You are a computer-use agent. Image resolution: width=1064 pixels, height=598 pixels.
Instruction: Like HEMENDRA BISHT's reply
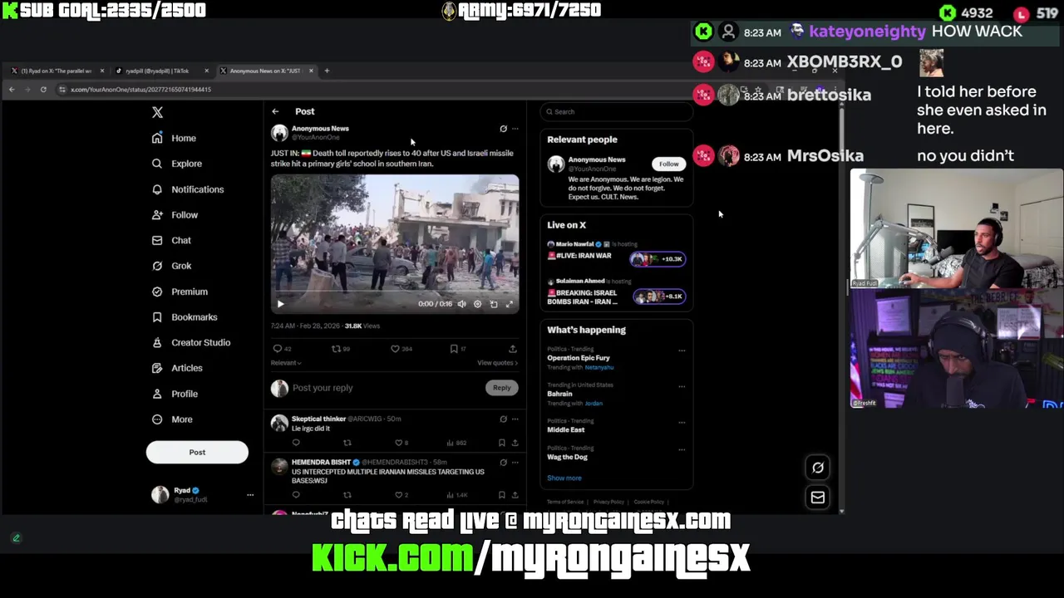401,495
